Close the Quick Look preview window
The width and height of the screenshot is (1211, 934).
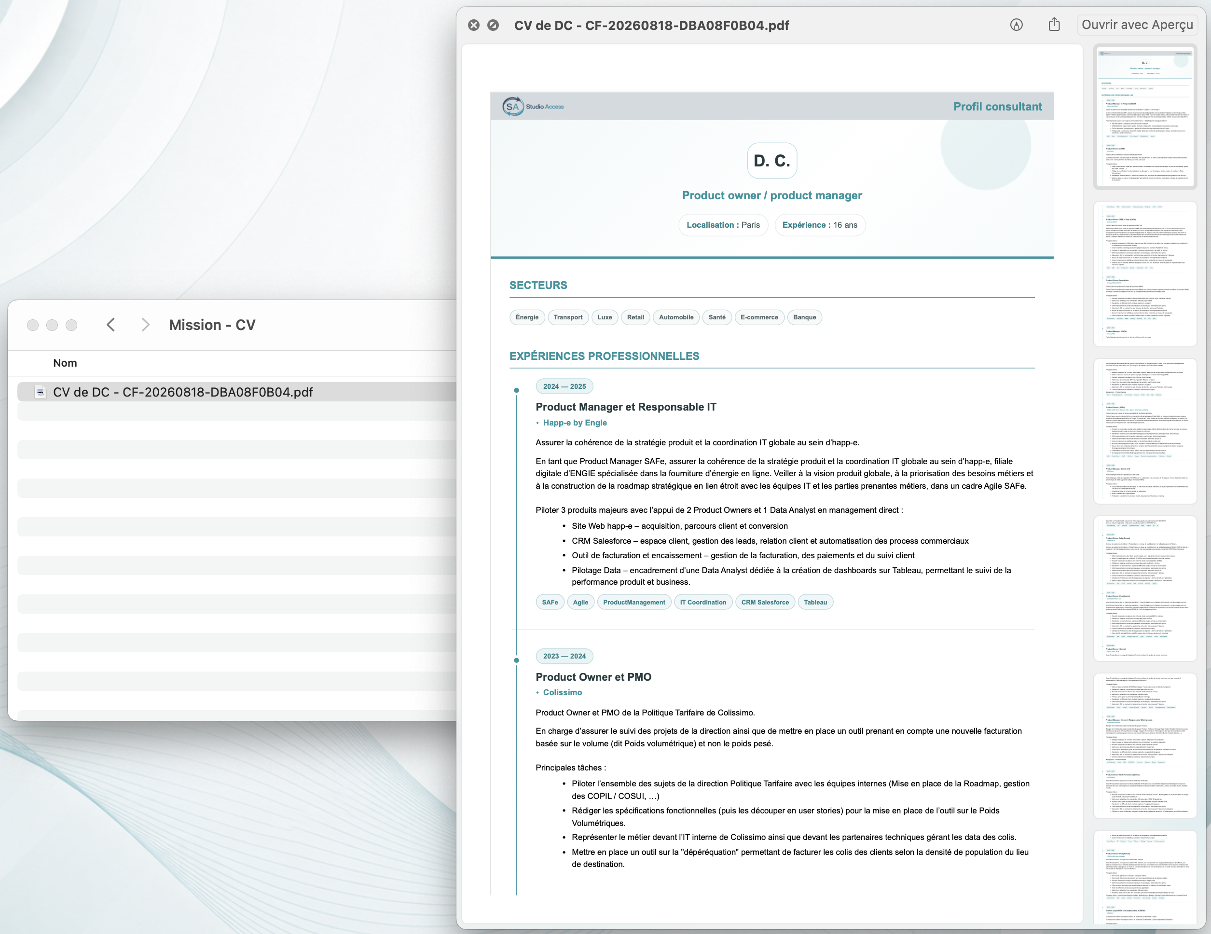click(x=473, y=25)
